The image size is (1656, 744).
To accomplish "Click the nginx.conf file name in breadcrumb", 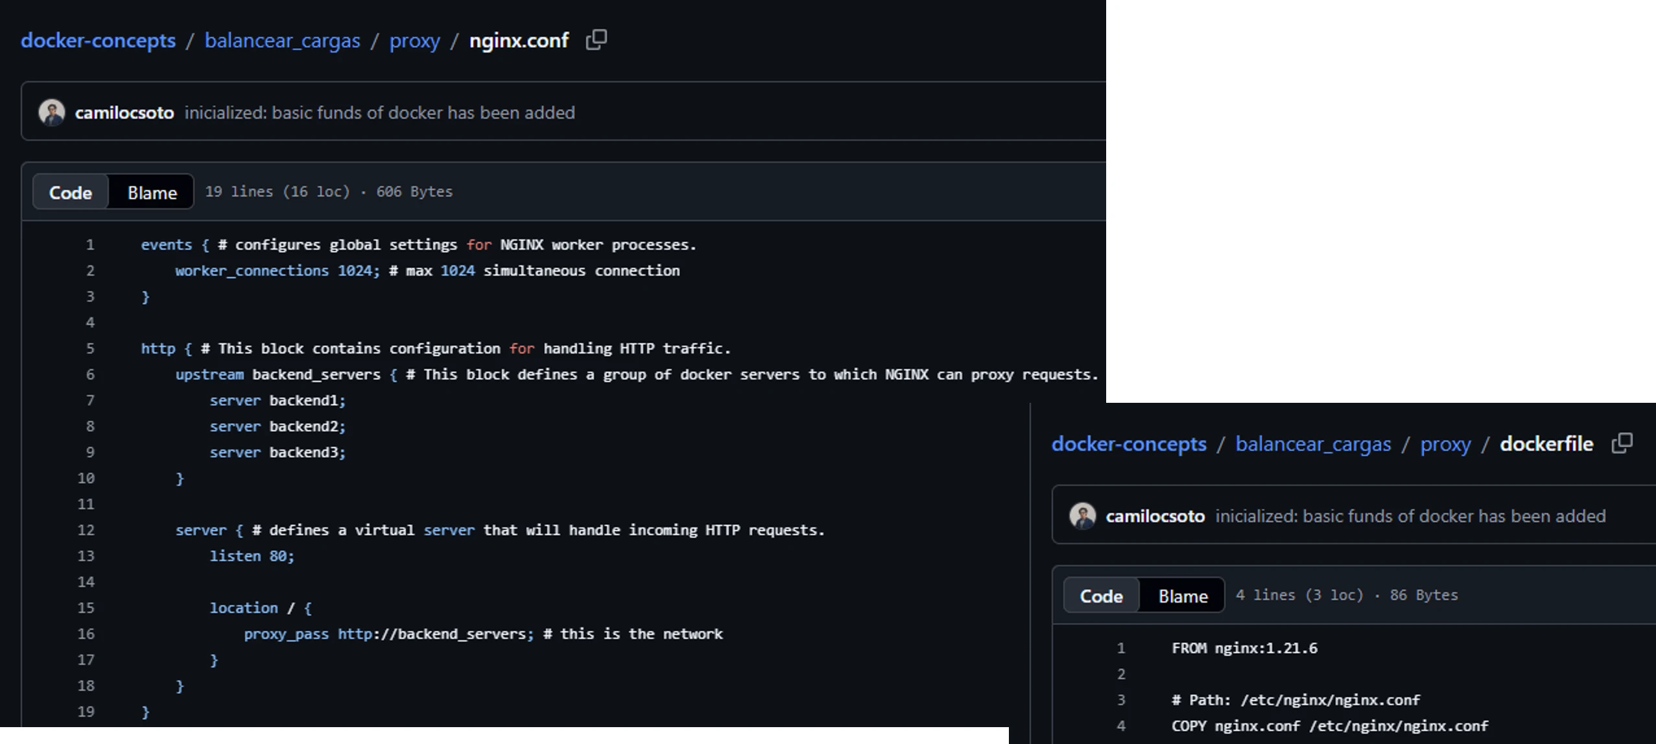I will tap(519, 40).
